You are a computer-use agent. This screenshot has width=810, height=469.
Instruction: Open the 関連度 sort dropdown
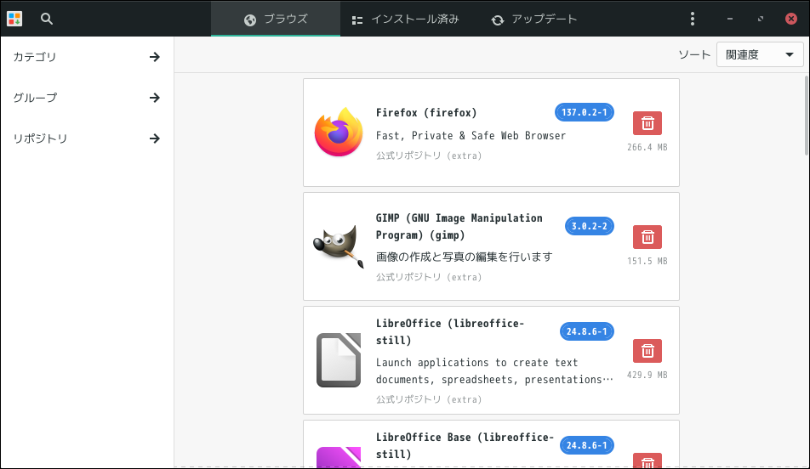coord(759,54)
